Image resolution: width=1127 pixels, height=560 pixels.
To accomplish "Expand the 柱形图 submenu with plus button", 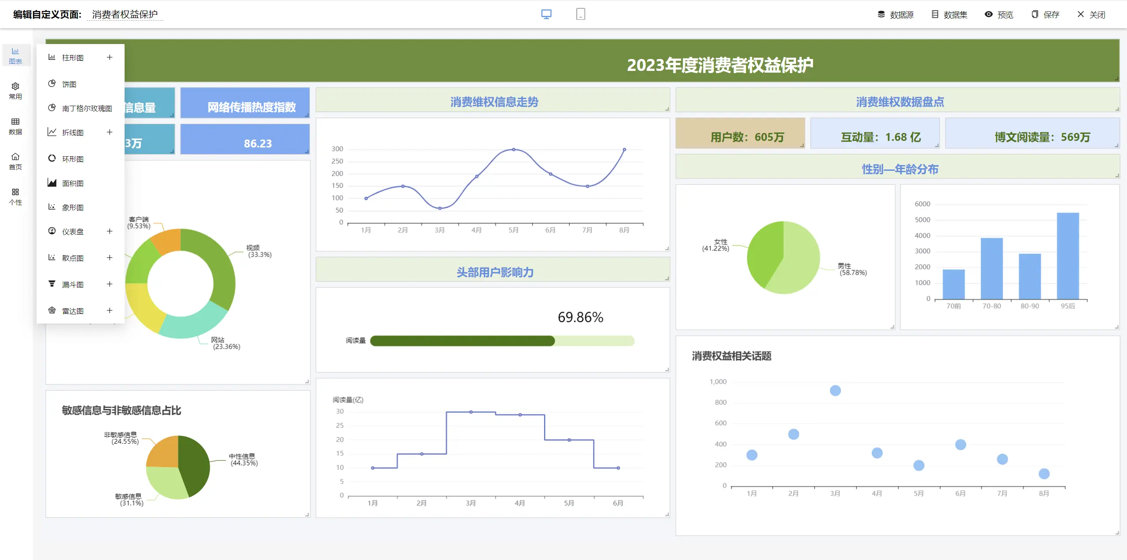I will (x=111, y=58).
